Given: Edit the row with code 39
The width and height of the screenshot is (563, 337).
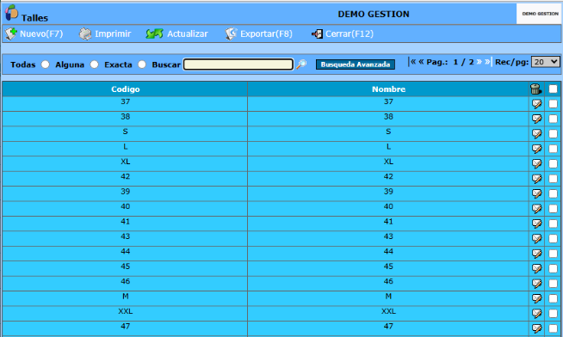Looking at the screenshot, I should pyautogui.click(x=536, y=193).
